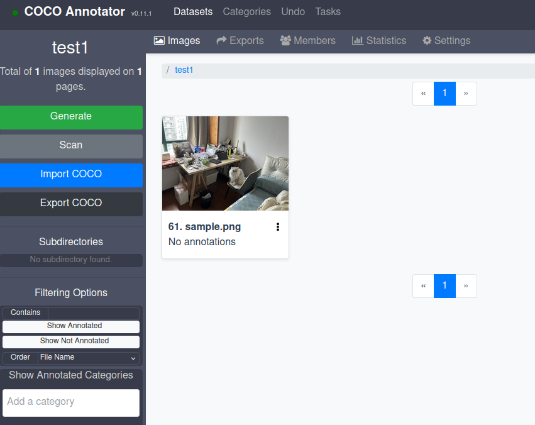Click the Members people icon
The image size is (535, 425).
[285, 40]
